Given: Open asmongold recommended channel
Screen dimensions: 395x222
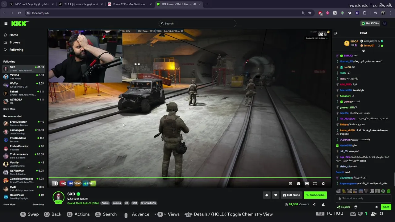Looking at the screenshot, I should (24, 132).
